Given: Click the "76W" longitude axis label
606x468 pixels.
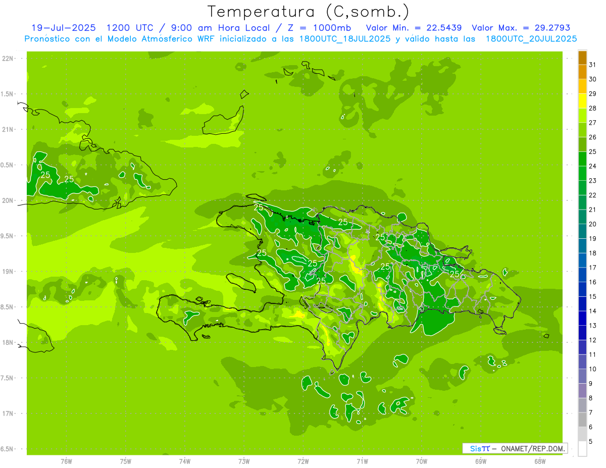Looking at the screenshot, I should [x=66, y=461].
